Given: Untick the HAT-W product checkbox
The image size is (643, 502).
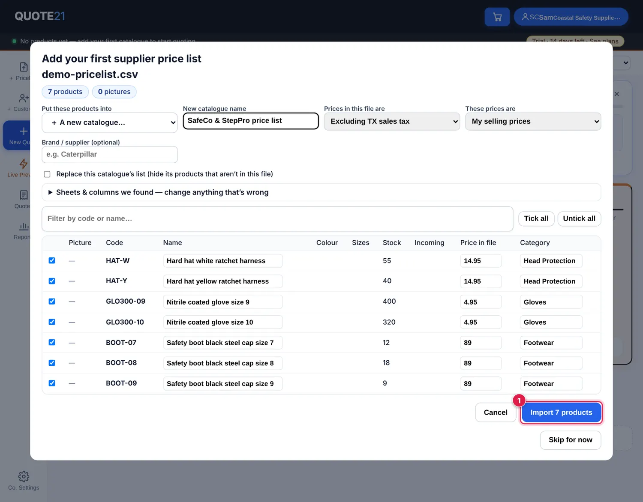Looking at the screenshot, I should point(52,260).
